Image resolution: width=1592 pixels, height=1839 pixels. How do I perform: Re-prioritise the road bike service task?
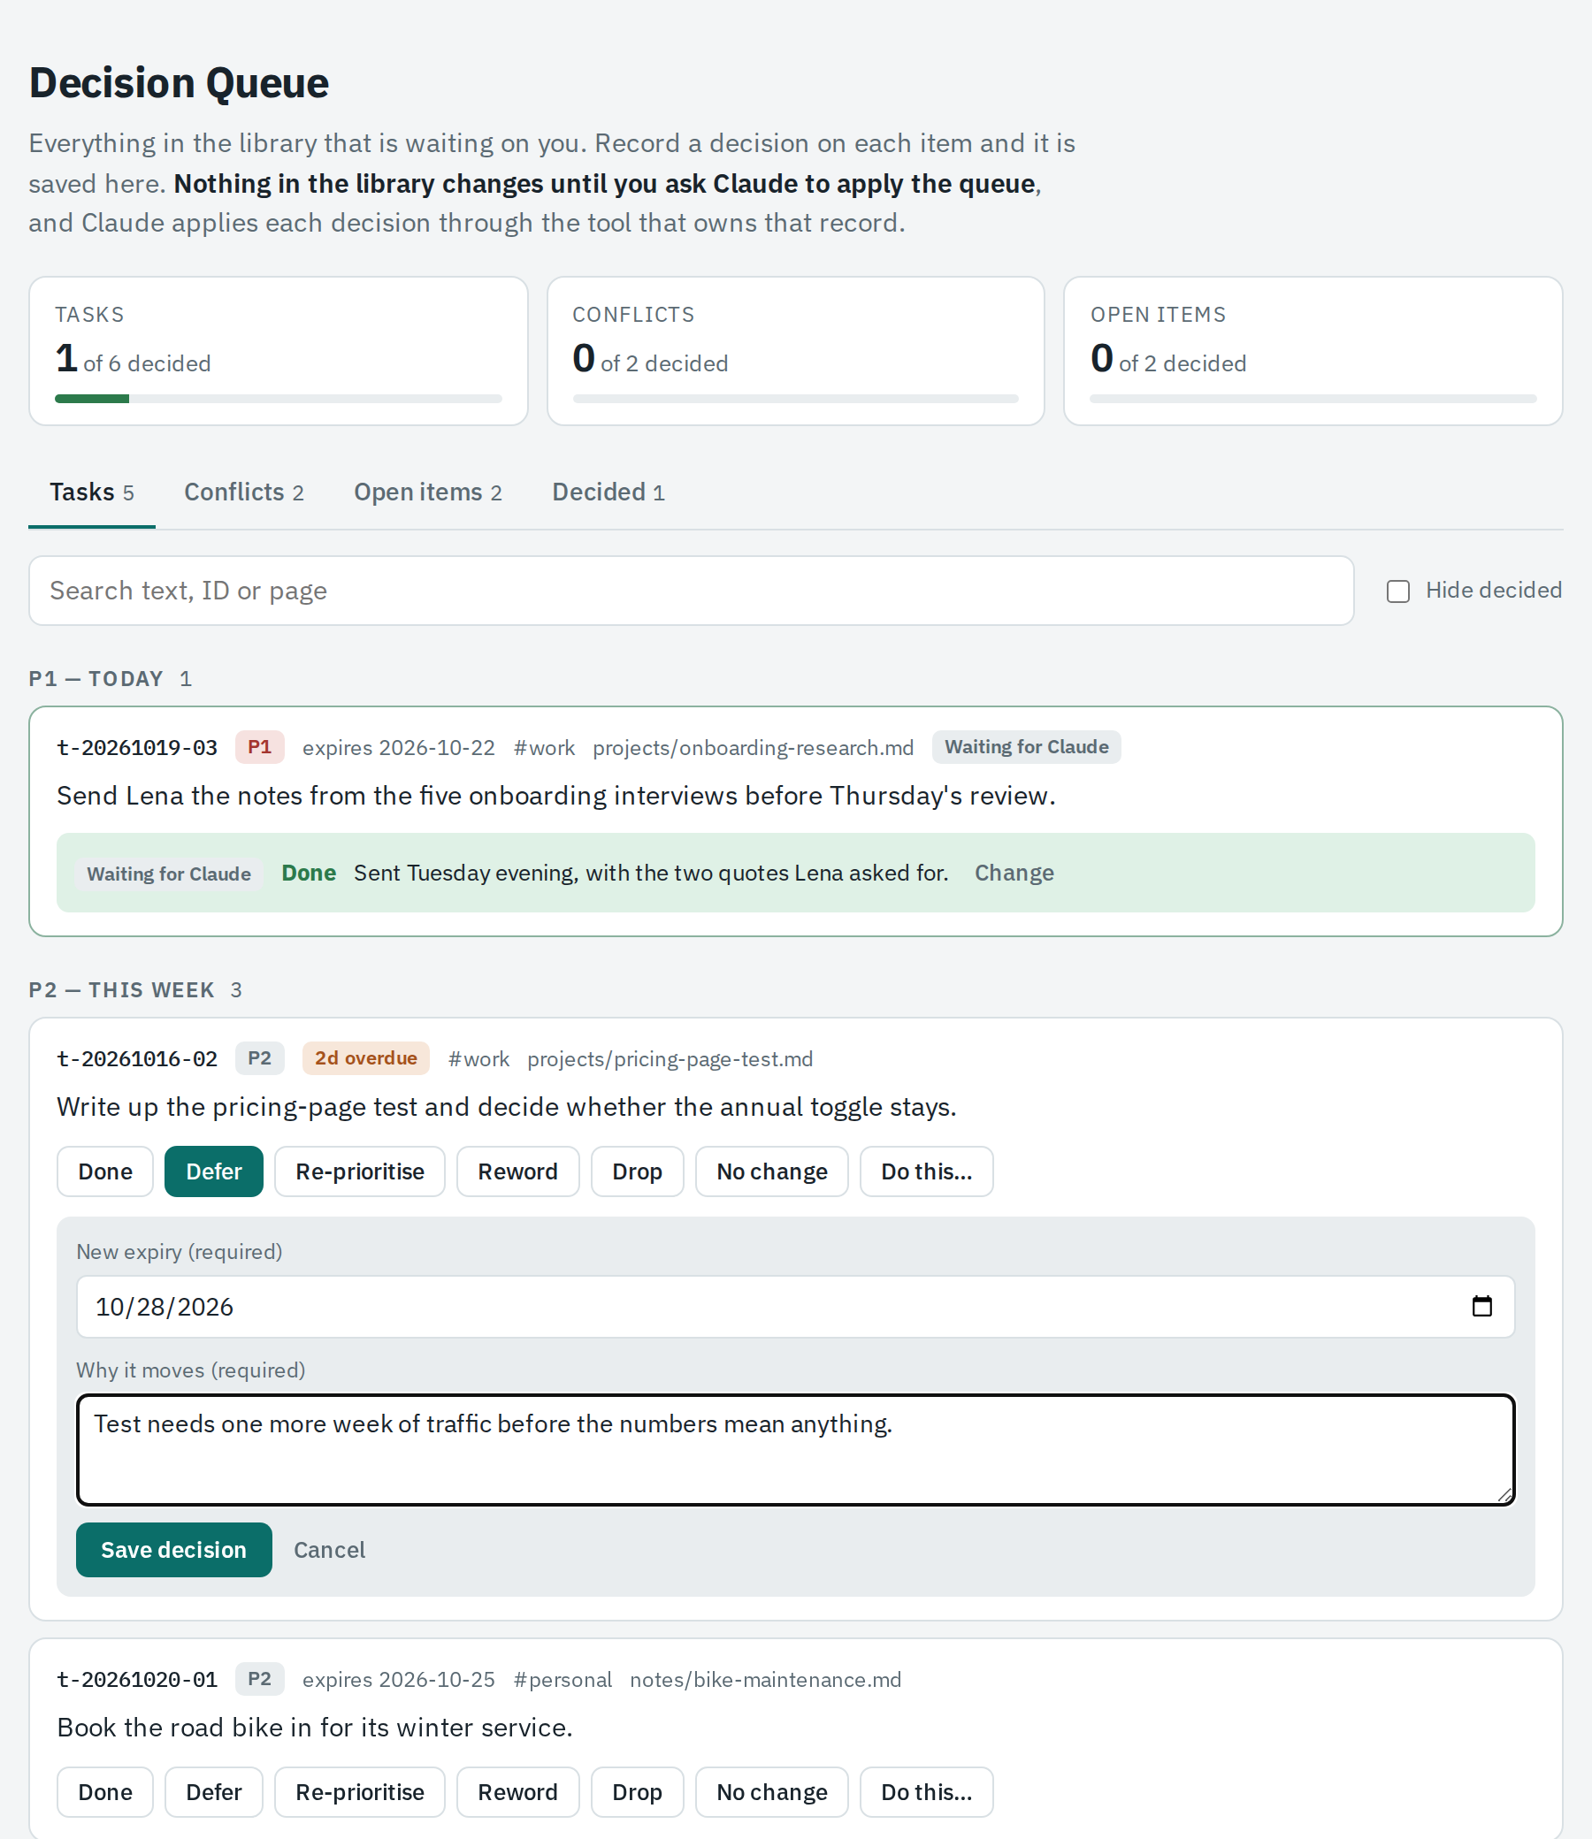360,1792
